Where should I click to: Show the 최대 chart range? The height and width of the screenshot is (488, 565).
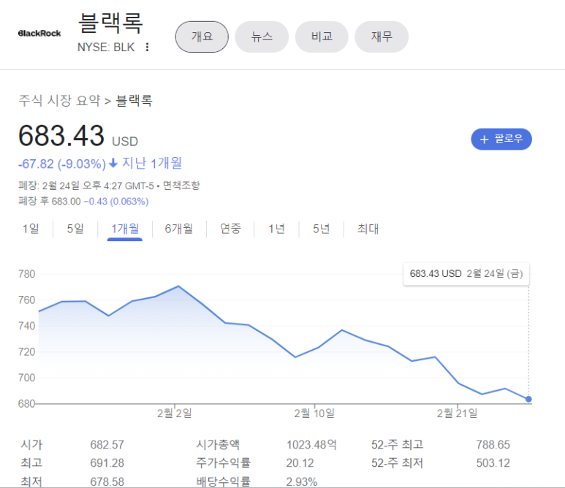pos(368,229)
